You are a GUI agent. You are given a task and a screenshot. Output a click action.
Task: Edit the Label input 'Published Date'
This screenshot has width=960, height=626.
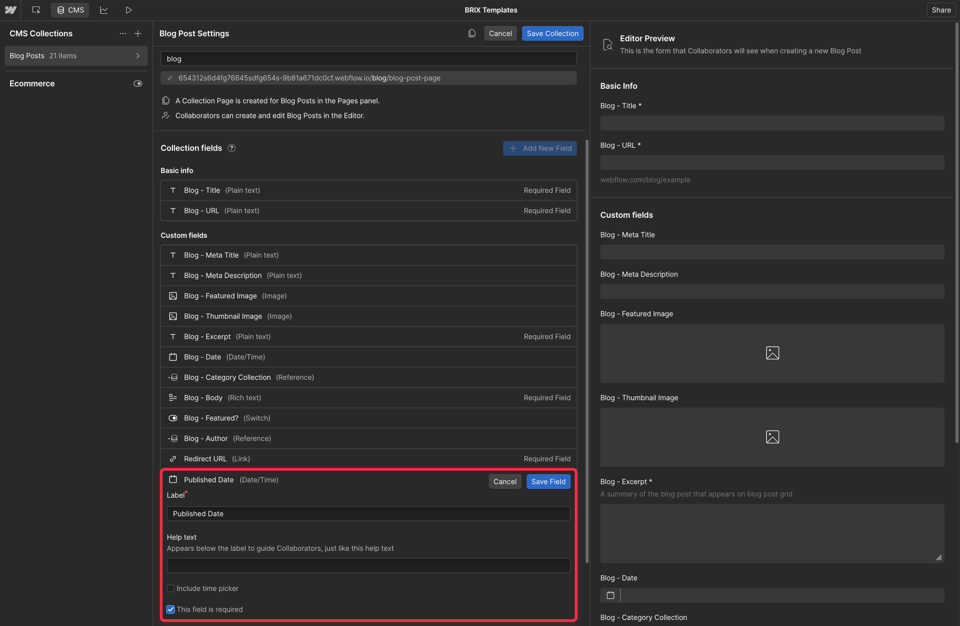(368, 514)
